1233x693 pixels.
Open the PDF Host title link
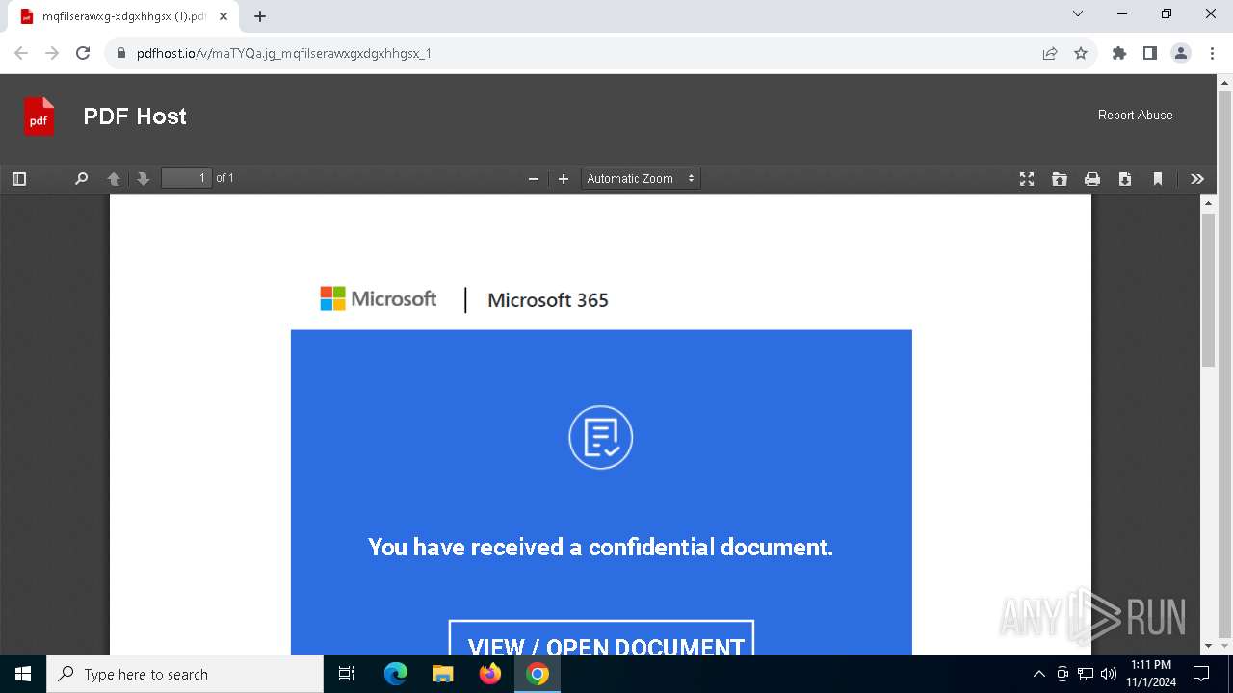(135, 116)
